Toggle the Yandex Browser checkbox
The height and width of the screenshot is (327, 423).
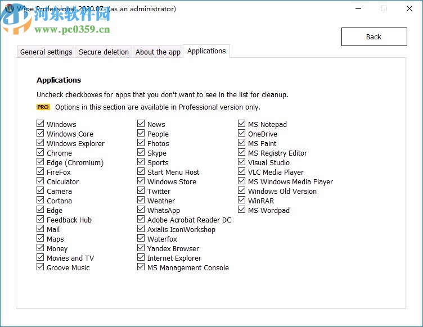(141, 248)
